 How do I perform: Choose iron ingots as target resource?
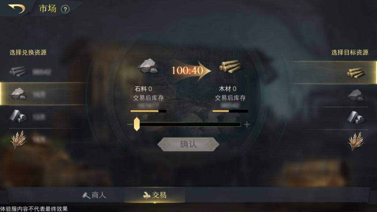coord(333,118)
